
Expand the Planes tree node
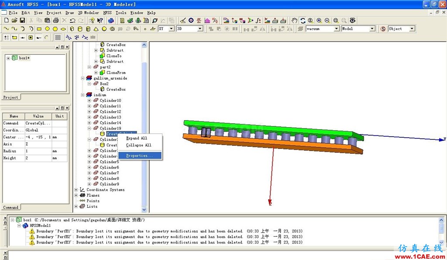coord(76,195)
